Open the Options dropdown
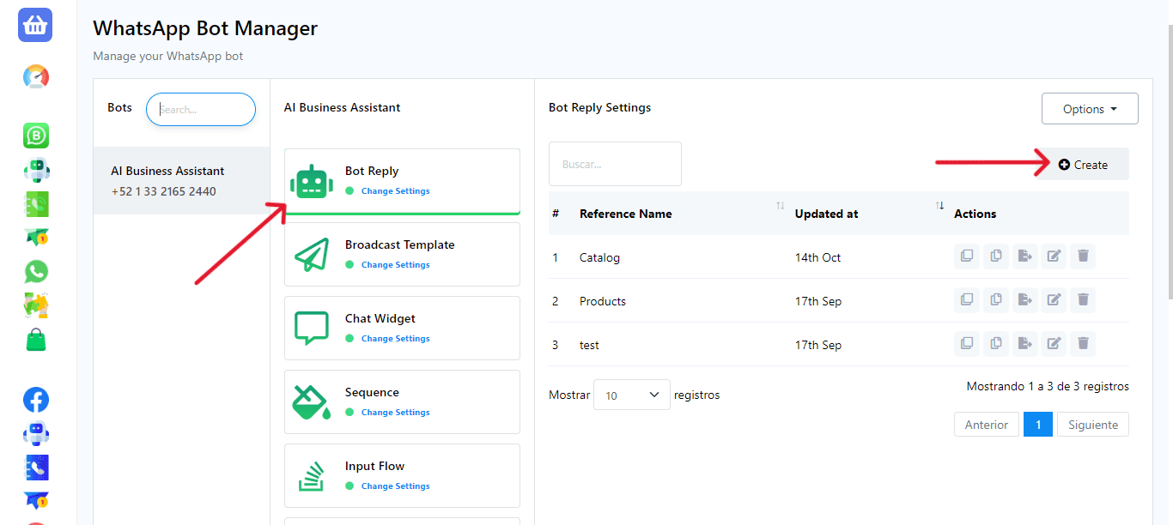This screenshot has width=1173, height=525. coord(1090,109)
